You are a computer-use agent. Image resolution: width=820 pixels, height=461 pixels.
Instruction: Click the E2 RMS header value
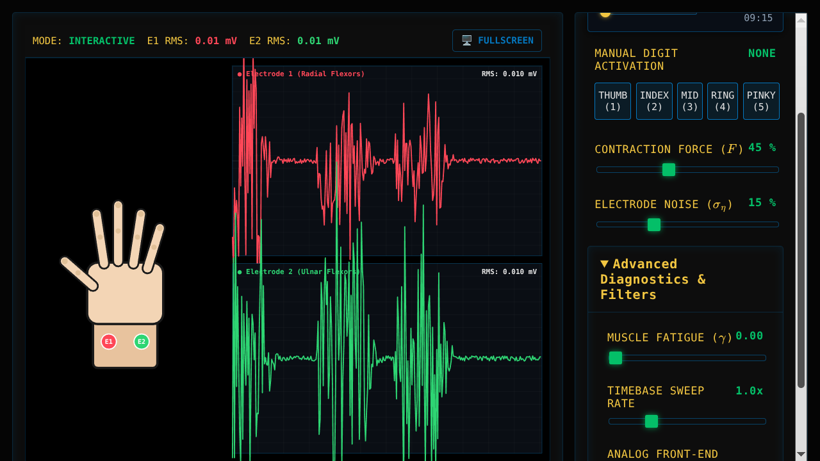[x=318, y=41]
